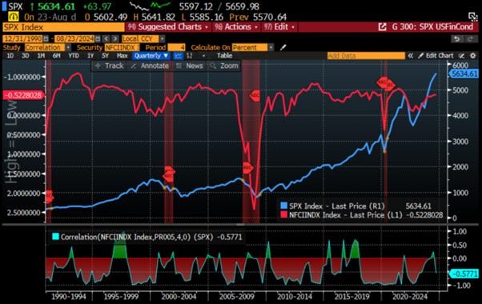Image resolution: width=482 pixels, height=304 pixels.
Task: Open chart settings gear icon
Action: pos(472,55)
